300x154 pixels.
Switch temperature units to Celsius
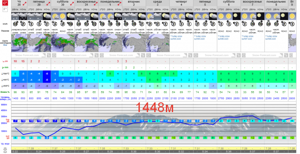5,3
